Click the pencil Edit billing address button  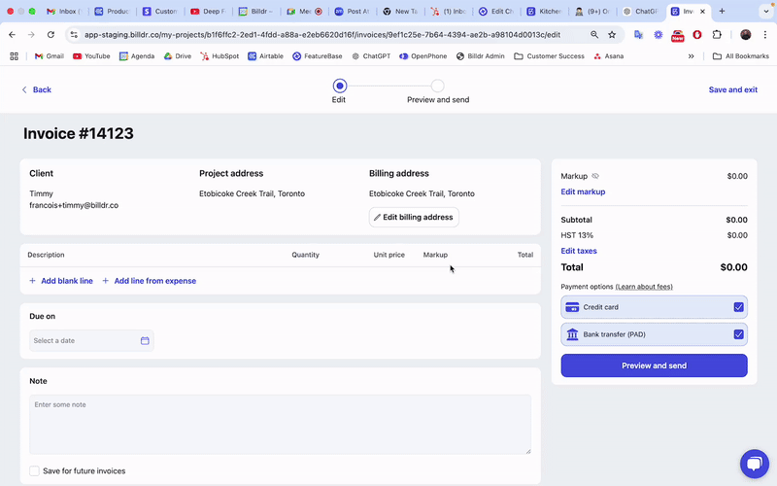pos(414,217)
